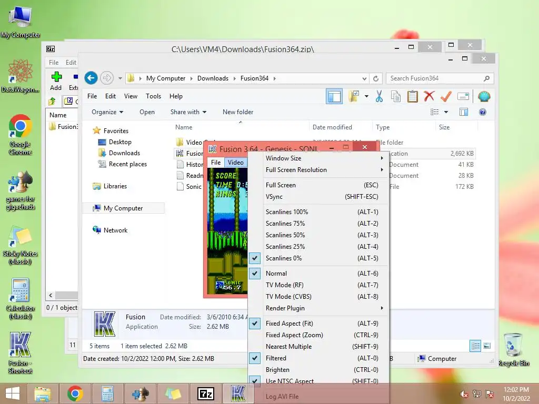Open My Computer desktop icon
This screenshot has width=539, height=404.
click(x=21, y=22)
